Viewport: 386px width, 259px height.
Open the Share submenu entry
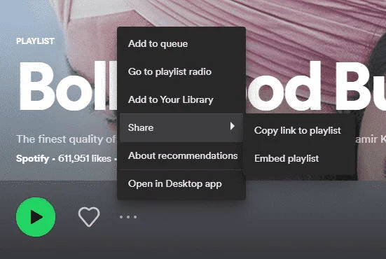pyautogui.click(x=181, y=127)
